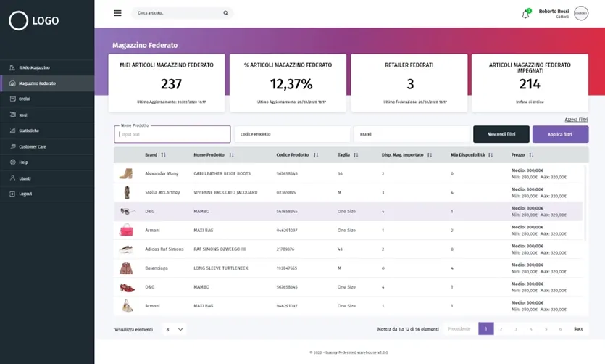
Task: Focus the Codice Prodotto filter field
Action: coord(293,134)
